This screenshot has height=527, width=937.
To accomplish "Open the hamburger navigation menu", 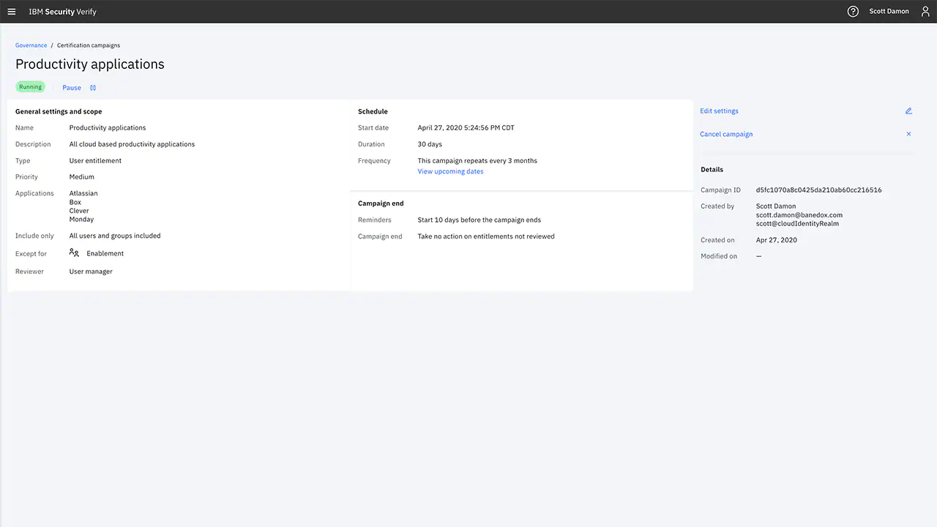I will point(11,12).
